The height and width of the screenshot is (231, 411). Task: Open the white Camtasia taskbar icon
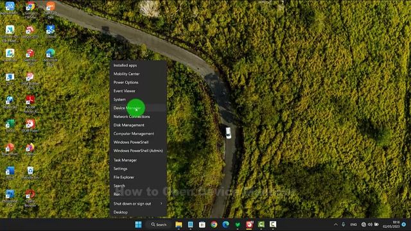pos(273,225)
